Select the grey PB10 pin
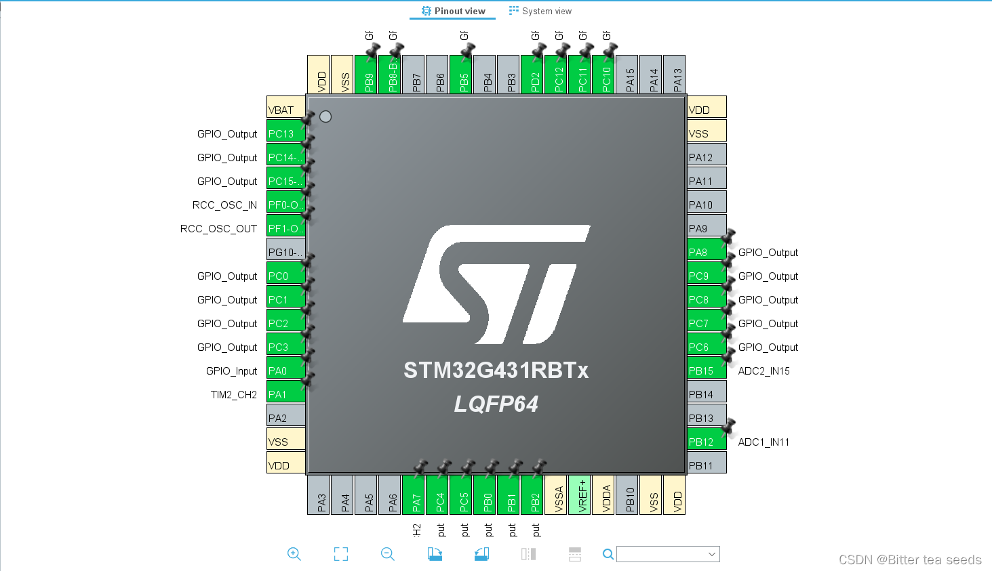992x571 pixels. [x=627, y=495]
